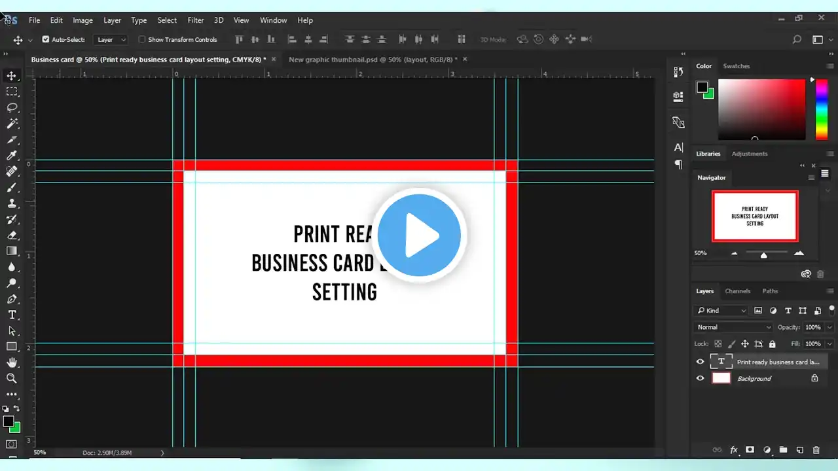Viewport: 838px width, 471px height.
Task: Enable Show Transform Controls checkbox
Action: [x=141, y=40]
